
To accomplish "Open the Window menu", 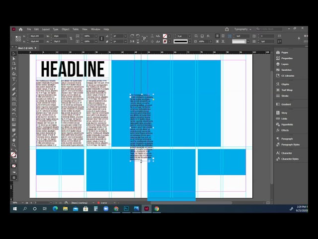I will [x=95, y=29].
